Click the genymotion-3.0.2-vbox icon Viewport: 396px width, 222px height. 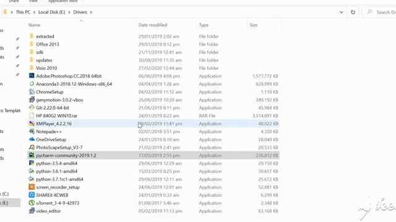(x=32, y=100)
